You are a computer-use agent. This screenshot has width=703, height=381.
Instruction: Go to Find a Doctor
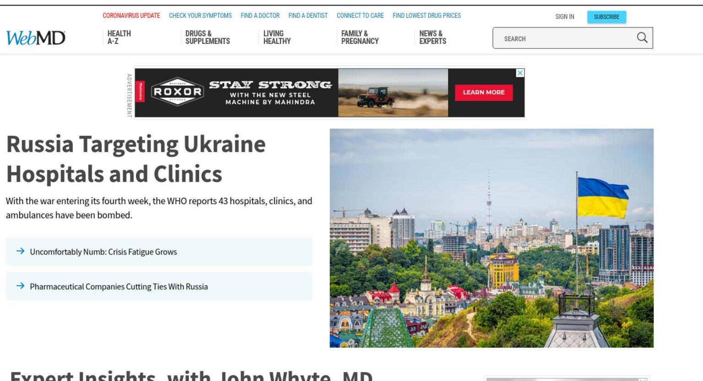[x=260, y=16]
